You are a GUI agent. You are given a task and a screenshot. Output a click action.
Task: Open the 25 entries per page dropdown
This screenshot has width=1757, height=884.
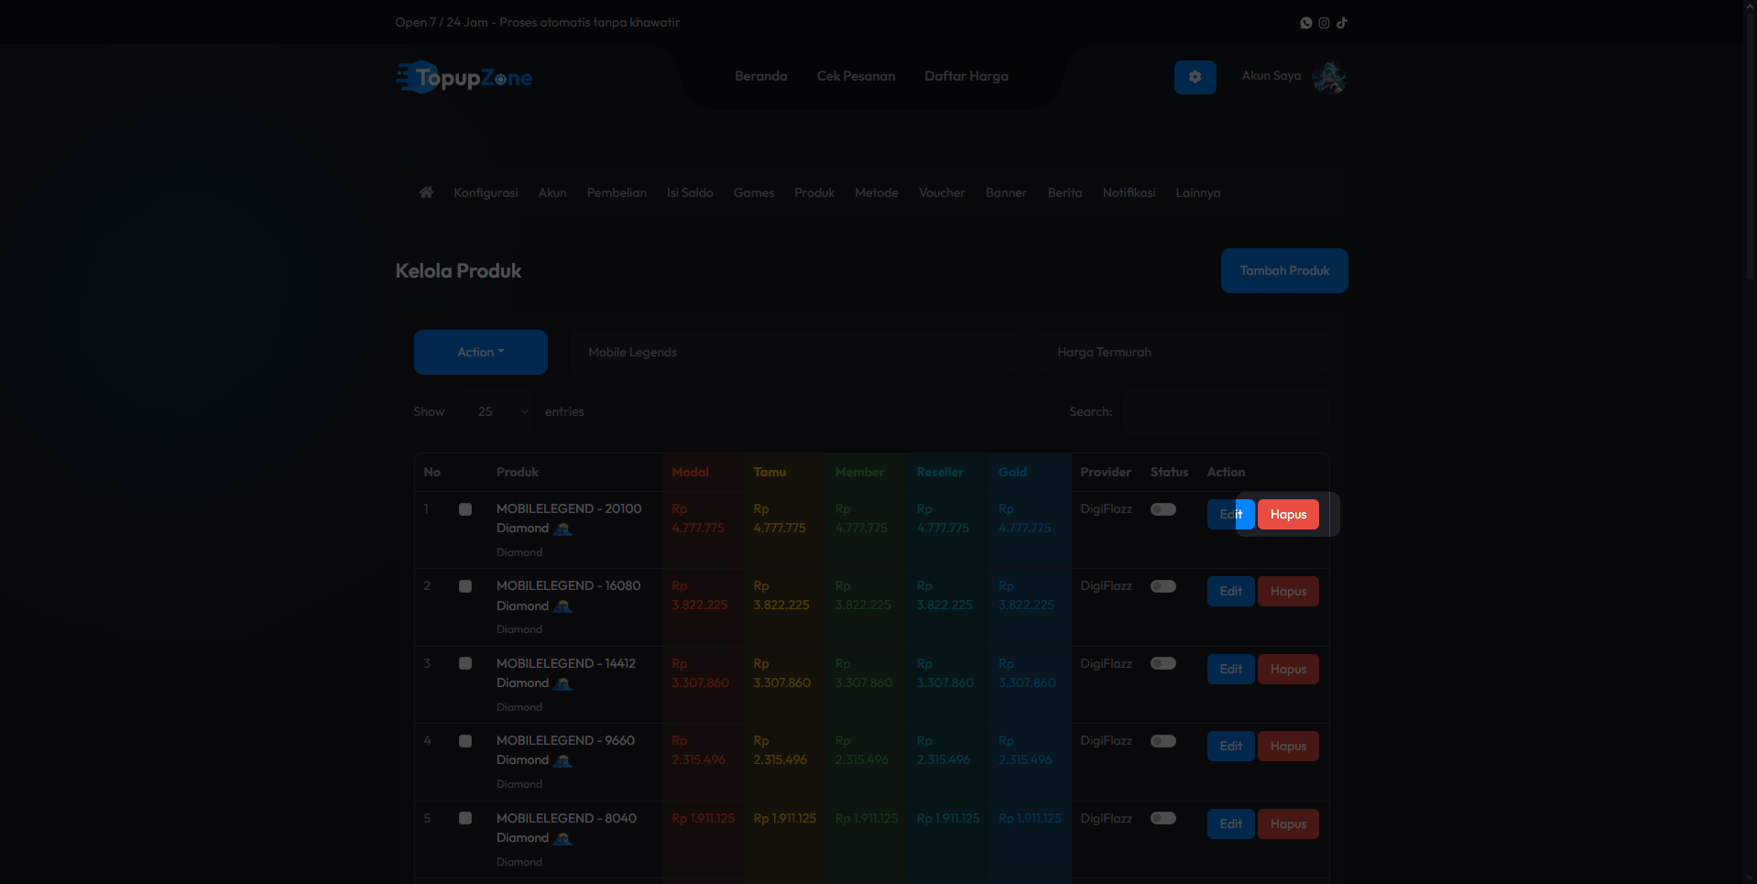[496, 411]
